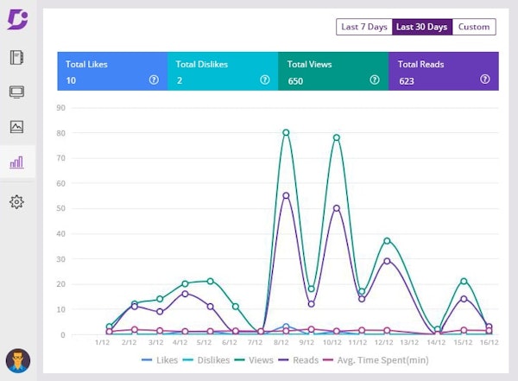This screenshot has height=381, width=518.
Task: Select the Last 7 Days range
Action: coord(363,27)
